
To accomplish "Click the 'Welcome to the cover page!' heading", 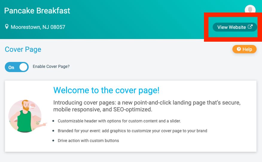I will tap(106, 90).
